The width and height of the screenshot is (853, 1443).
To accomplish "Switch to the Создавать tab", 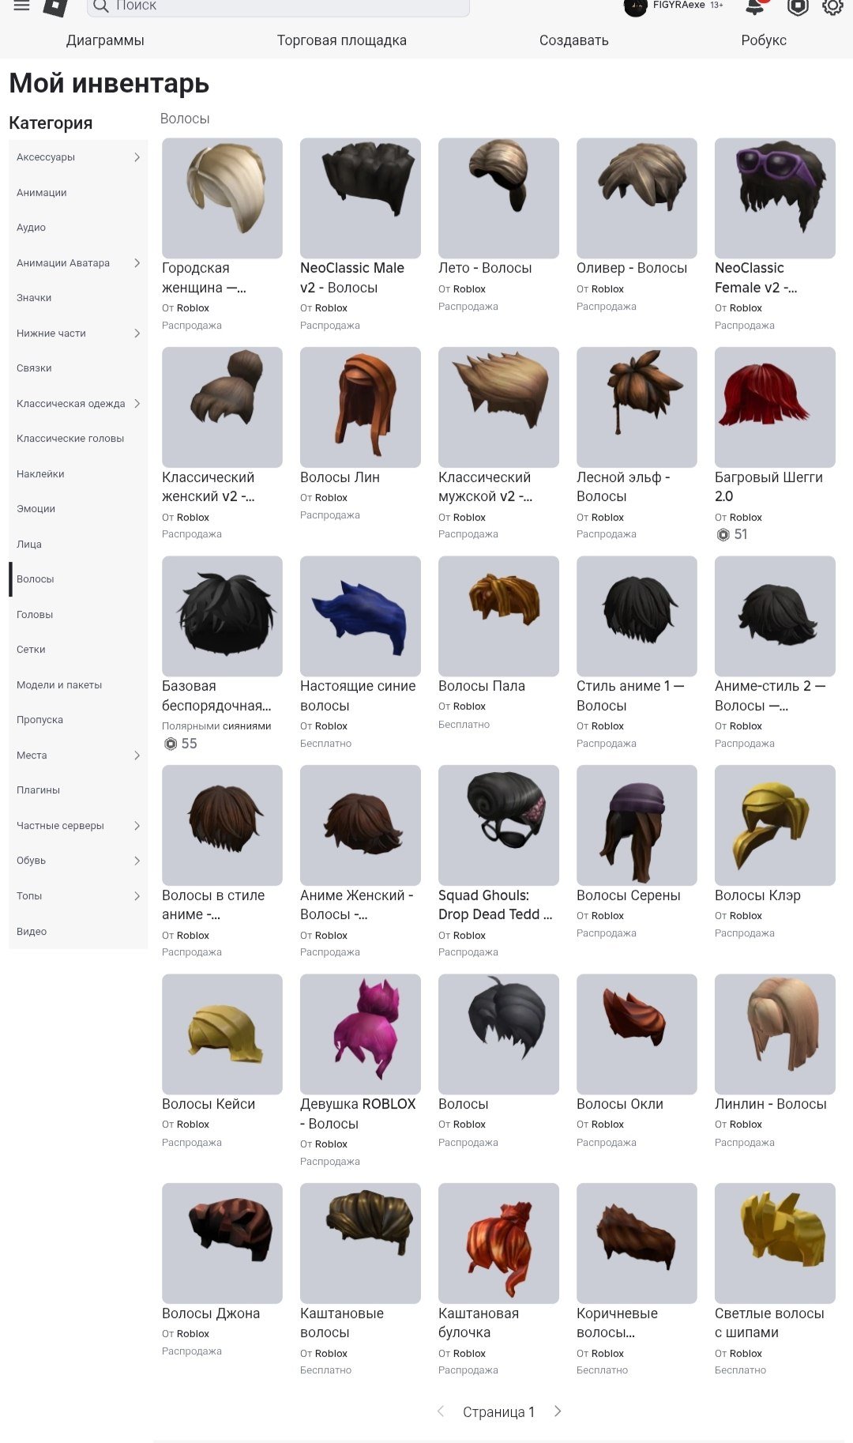I will point(573,40).
